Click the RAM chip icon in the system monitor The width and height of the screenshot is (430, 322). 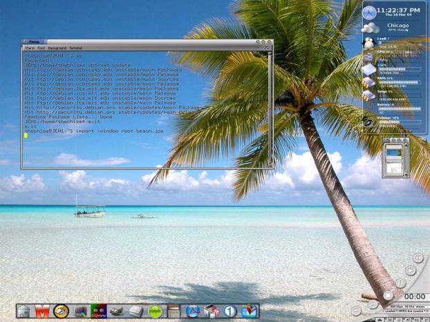pos(368,82)
